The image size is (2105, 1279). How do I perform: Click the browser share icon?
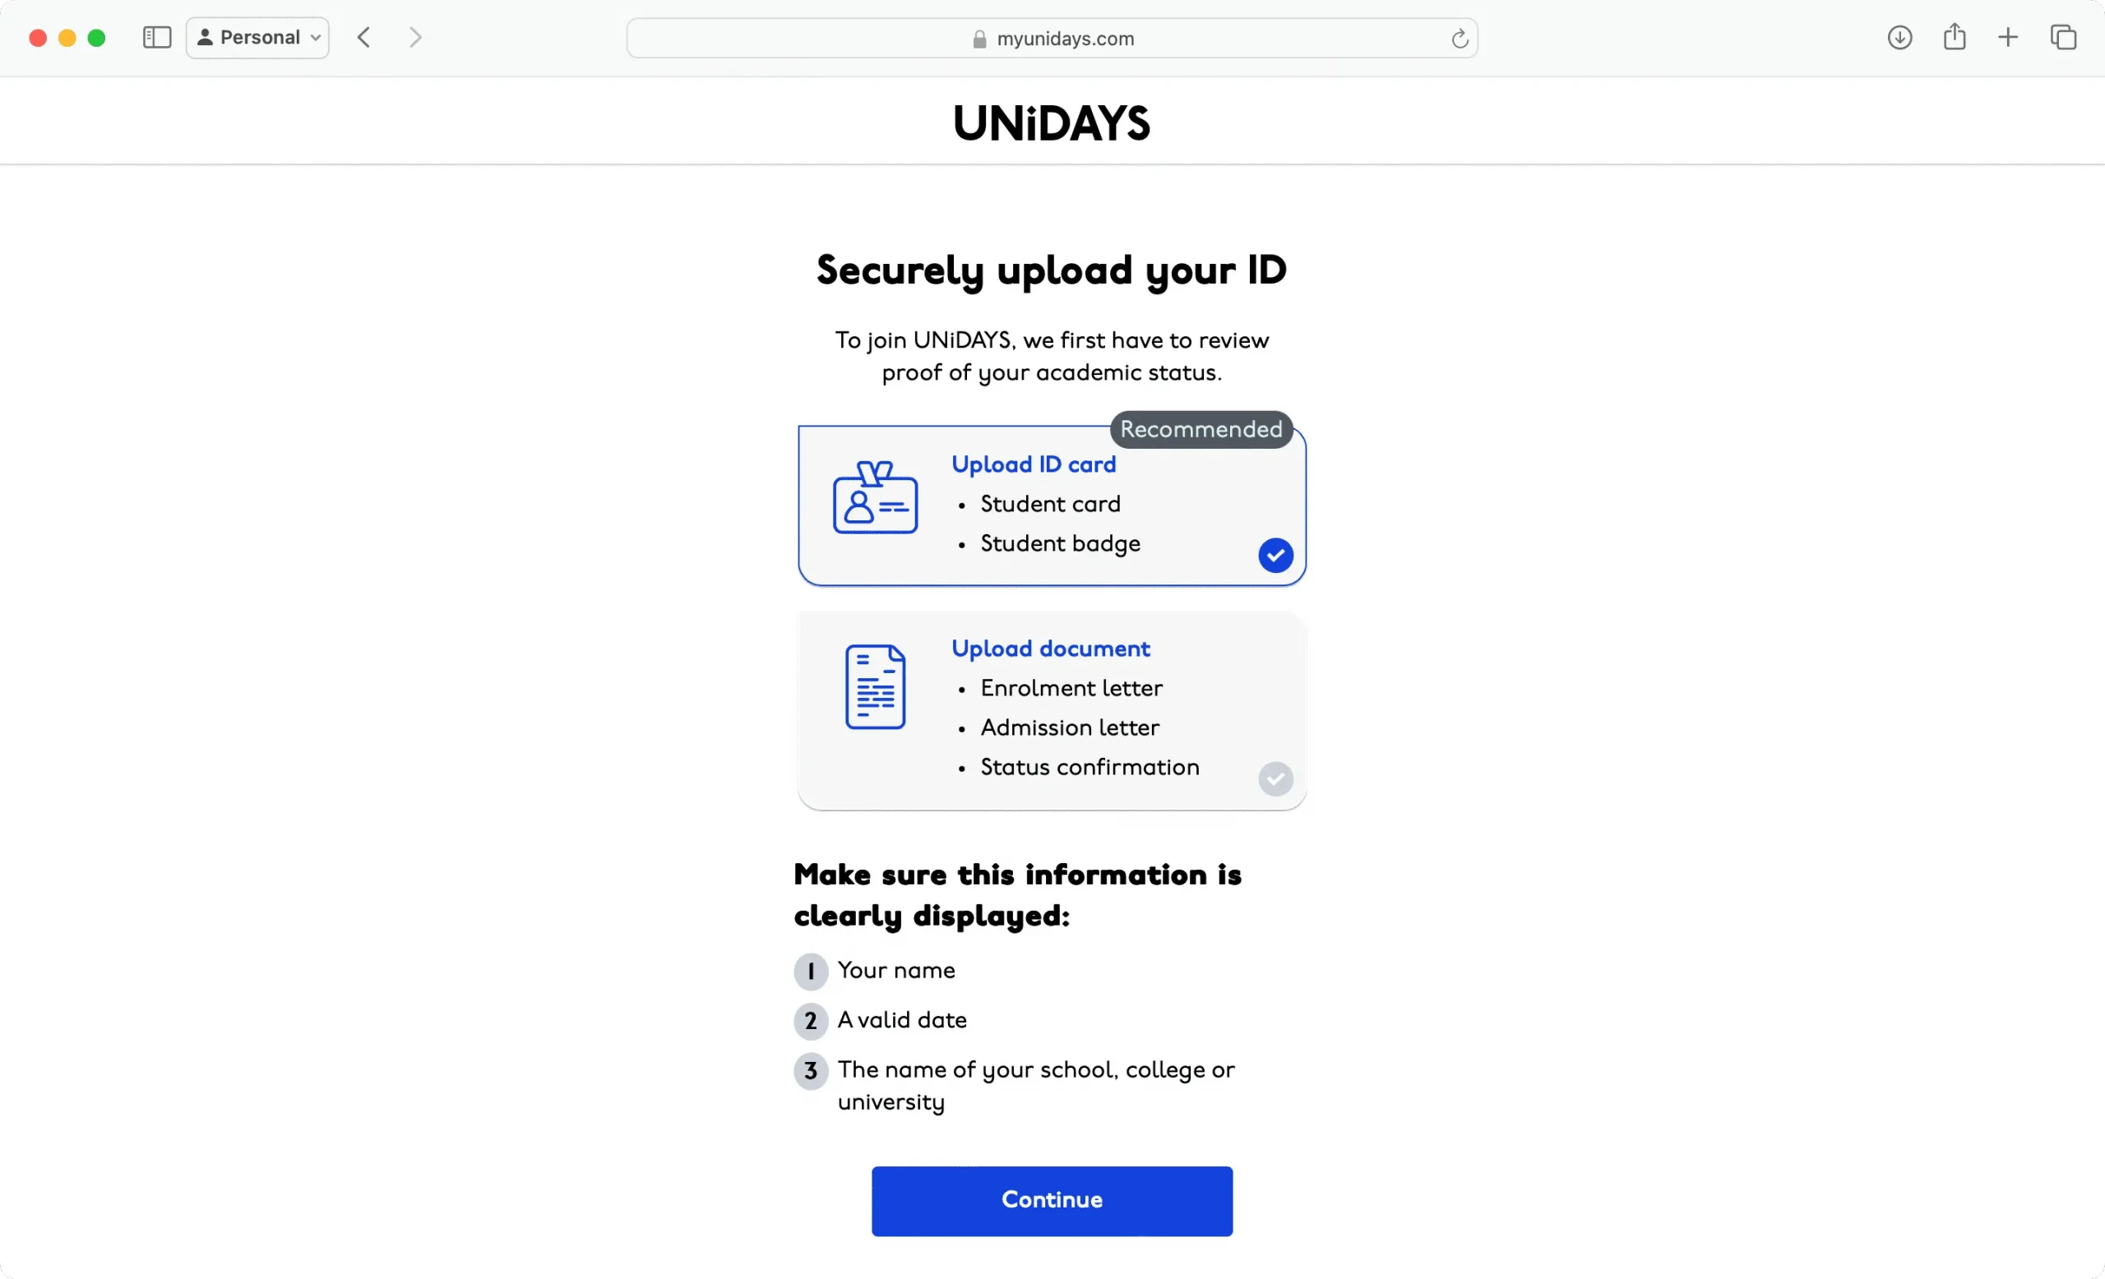click(x=1955, y=38)
